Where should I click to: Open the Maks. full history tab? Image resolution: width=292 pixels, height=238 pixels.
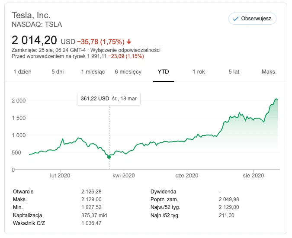coord(269,72)
